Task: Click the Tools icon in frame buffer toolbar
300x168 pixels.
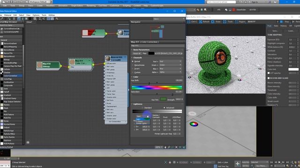Action: (x=225, y=22)
